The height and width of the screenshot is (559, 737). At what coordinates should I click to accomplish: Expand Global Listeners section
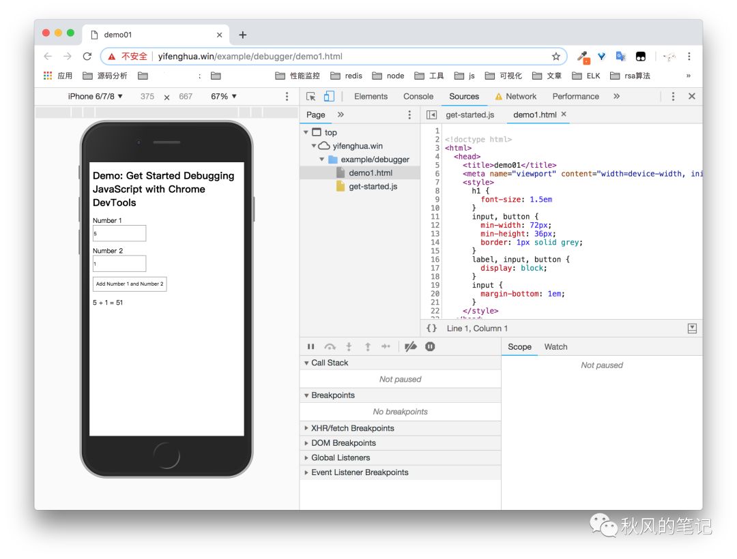[x=306, y=457]
